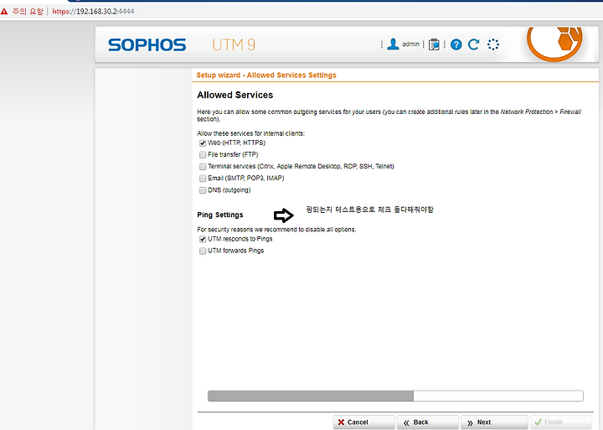The width and height of the screenshot is (603, 430).
Task: Click the reload arrow icon in header
Action: click(x=474, y=44)
